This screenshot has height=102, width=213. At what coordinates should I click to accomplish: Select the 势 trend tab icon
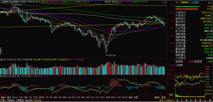[191, 100]
